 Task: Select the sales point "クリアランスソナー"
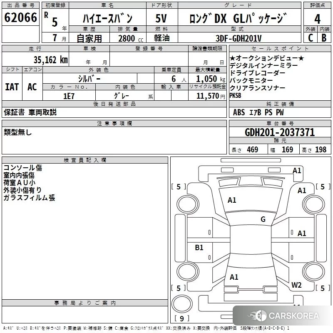click(257, 88)
